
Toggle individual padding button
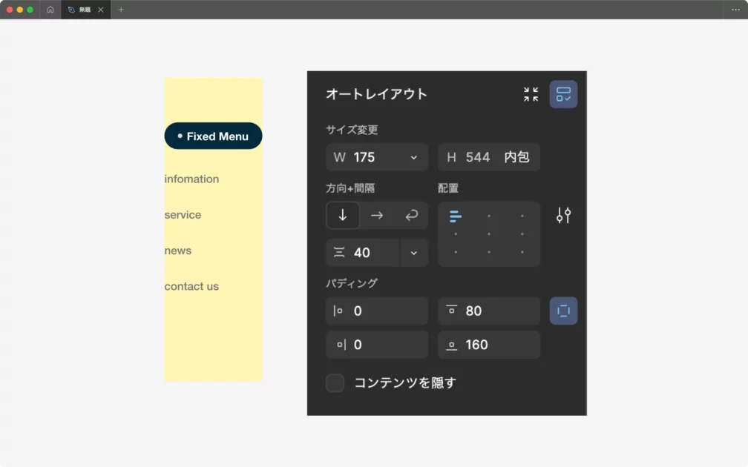[x=563, y=311]
